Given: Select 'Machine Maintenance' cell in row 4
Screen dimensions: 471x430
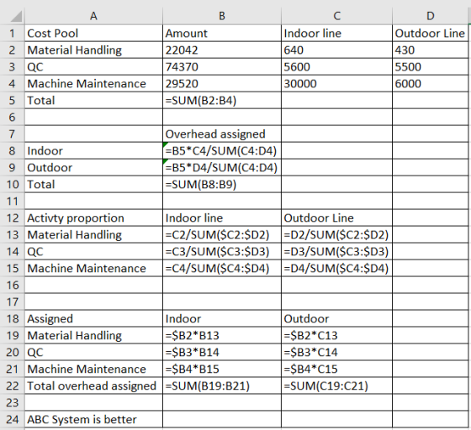Looking at the screenshot, I should pyautogui.click(x=93, y=83).
